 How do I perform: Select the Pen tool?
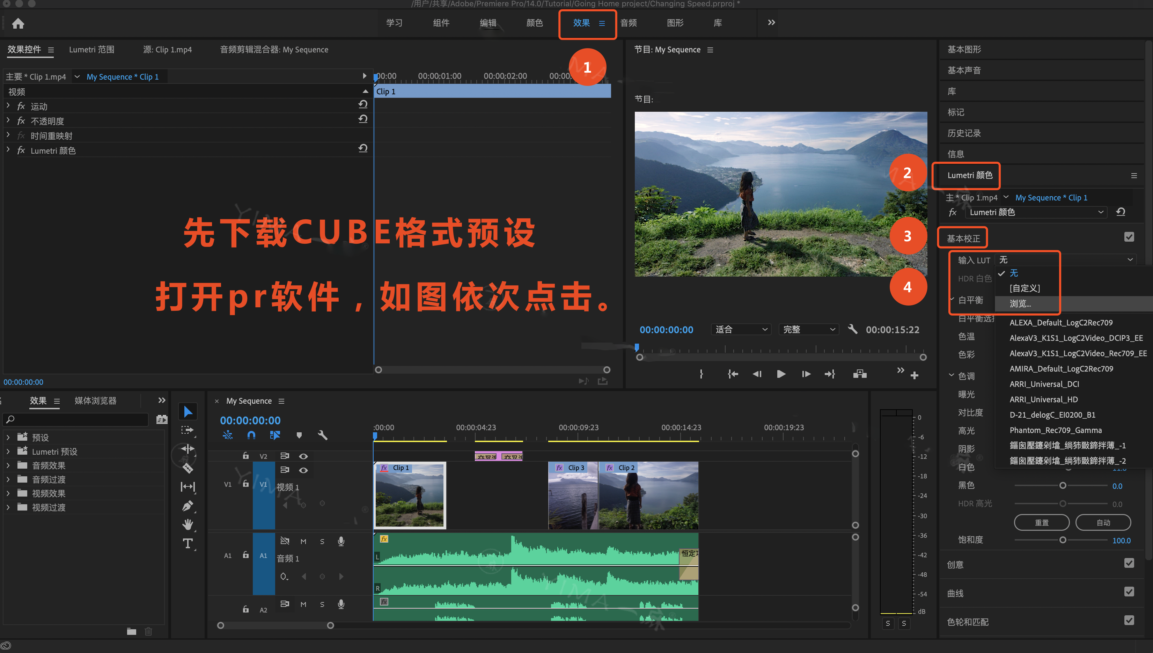188,505
